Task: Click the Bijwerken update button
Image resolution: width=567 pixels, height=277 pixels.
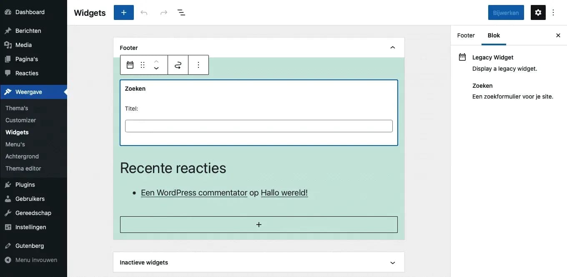Action: coord(506,12)
